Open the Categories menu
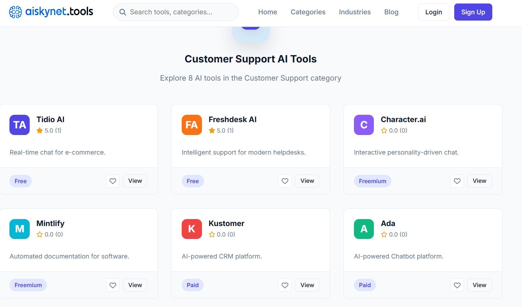 (x=308, y=12)
